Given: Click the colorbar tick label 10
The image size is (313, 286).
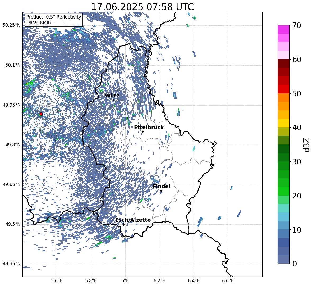Looking at the screenshot, I should 296,230.
